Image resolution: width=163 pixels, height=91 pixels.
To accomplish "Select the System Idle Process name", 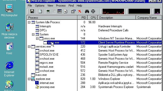I will click(48, 22).
